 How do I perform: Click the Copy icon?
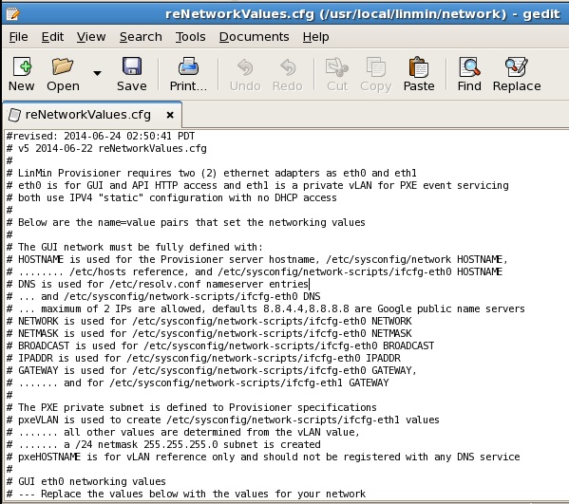tap(375, 67)
